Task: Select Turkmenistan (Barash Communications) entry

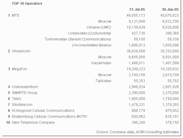Action: click(x=78, y=39)
